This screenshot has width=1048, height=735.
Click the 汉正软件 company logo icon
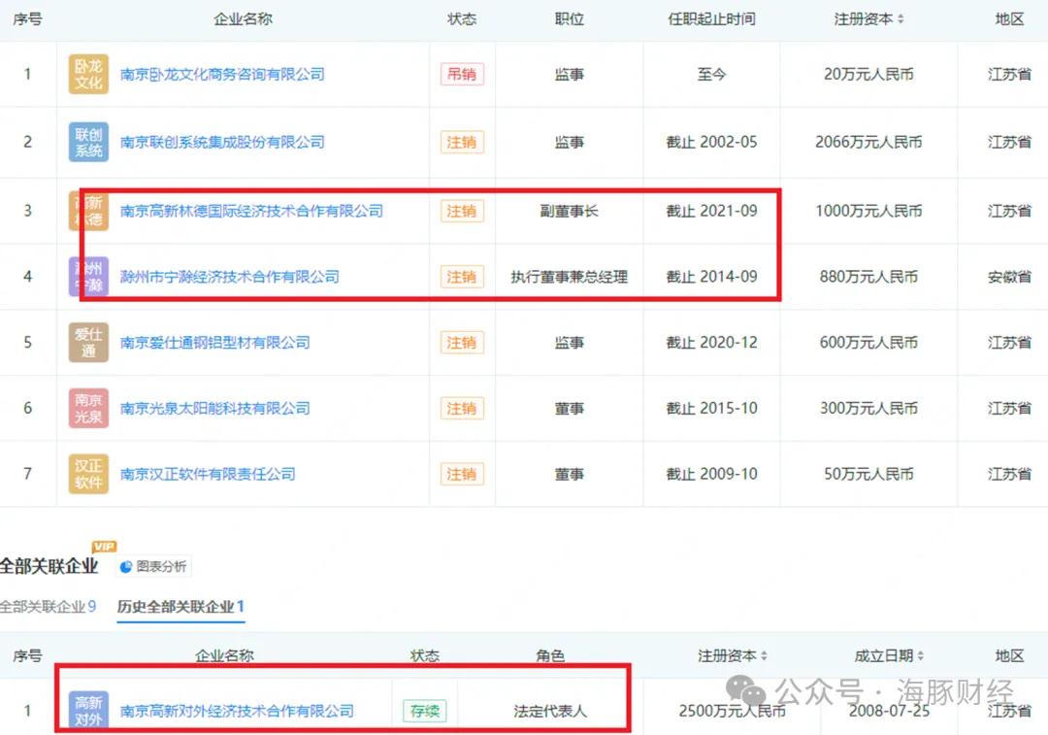tap(88, 474)
